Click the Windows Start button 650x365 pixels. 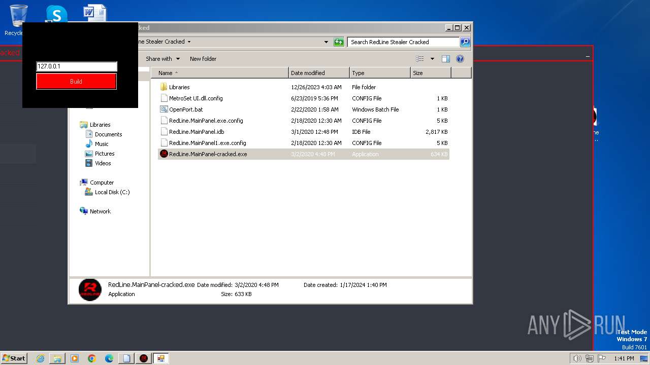[14, 358]
